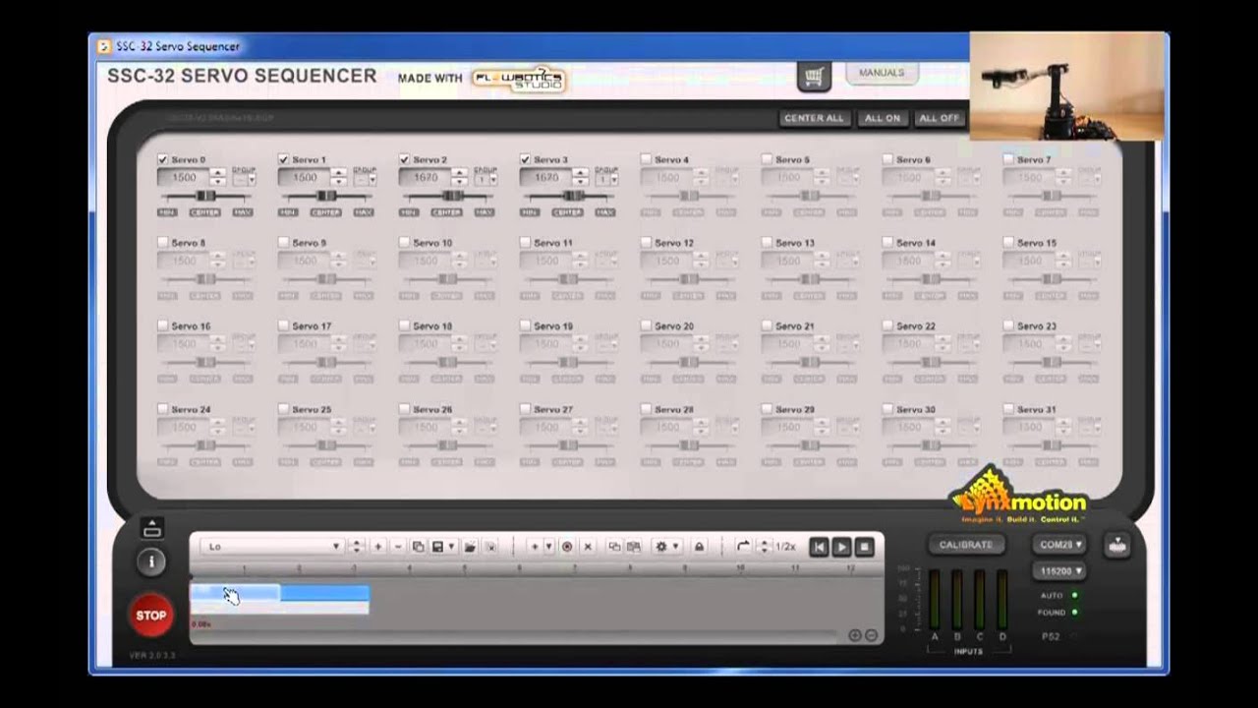The height and width of the screenshot is (708, 1258).
Task: Expand the add frame dropdown arrow
Action: point(548,547)
